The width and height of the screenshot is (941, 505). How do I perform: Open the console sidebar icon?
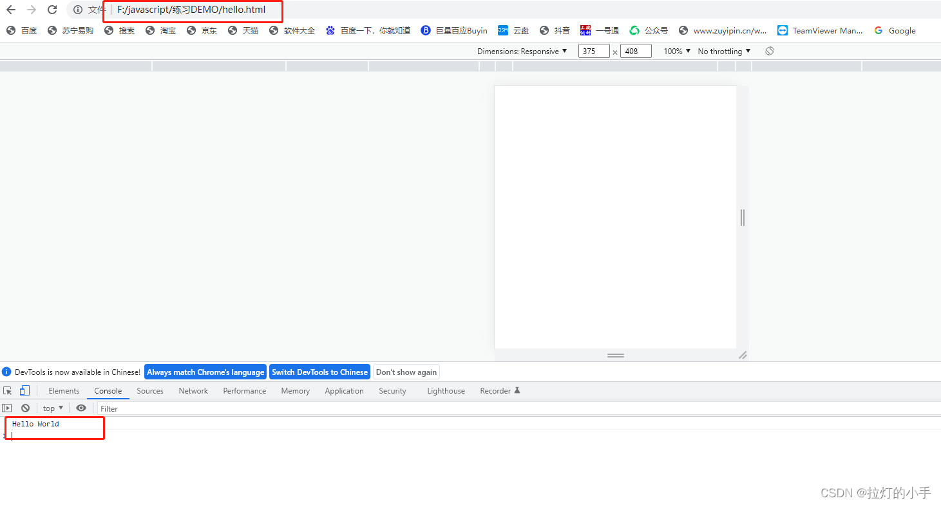7,408
